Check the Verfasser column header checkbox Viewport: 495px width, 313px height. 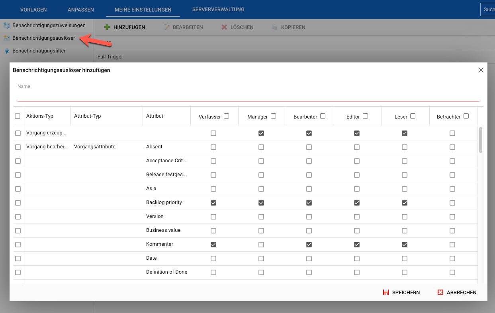click(227, 116)
